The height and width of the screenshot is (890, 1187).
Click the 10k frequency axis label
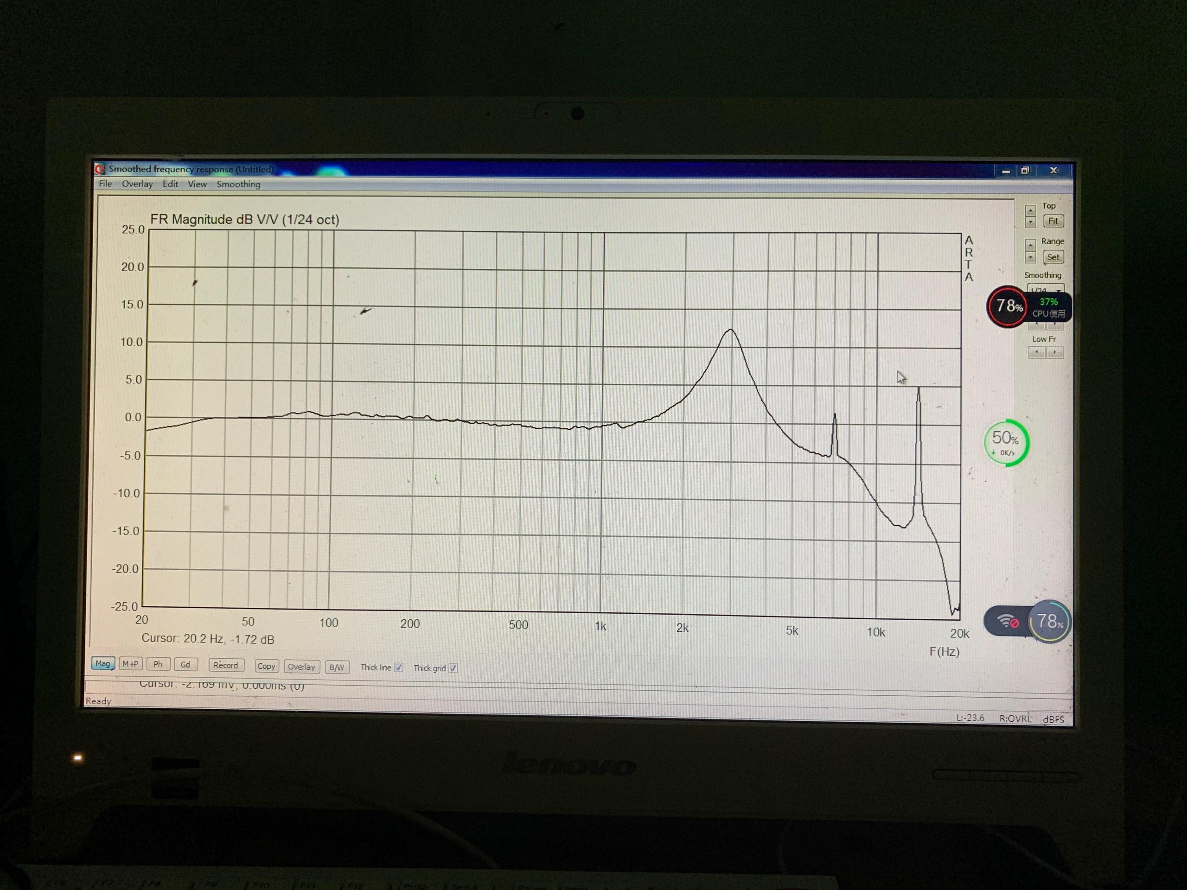876,632
